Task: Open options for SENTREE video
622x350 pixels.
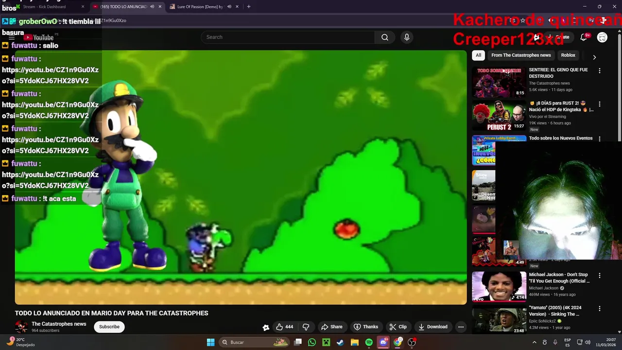Action: (x=599, y=70)
